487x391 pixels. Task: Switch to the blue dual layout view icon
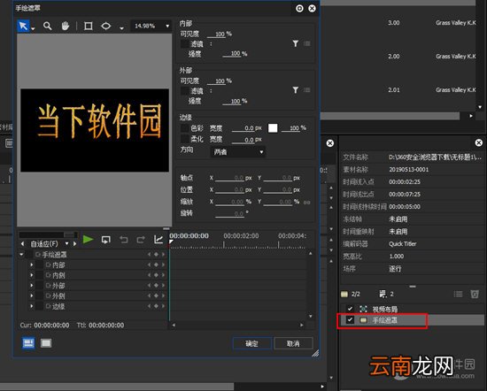(28, 343)
